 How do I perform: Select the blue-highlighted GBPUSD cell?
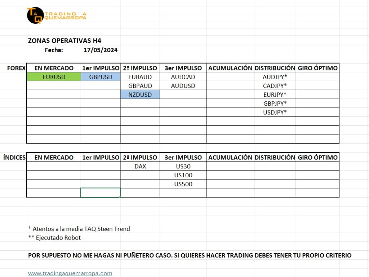click(x=101, y=77)
